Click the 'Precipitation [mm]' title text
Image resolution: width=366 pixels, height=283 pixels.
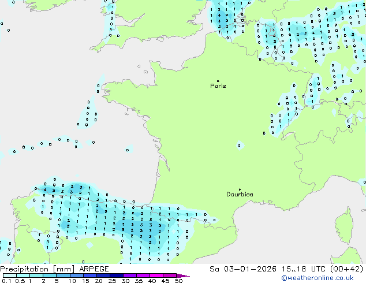(38, 269)
